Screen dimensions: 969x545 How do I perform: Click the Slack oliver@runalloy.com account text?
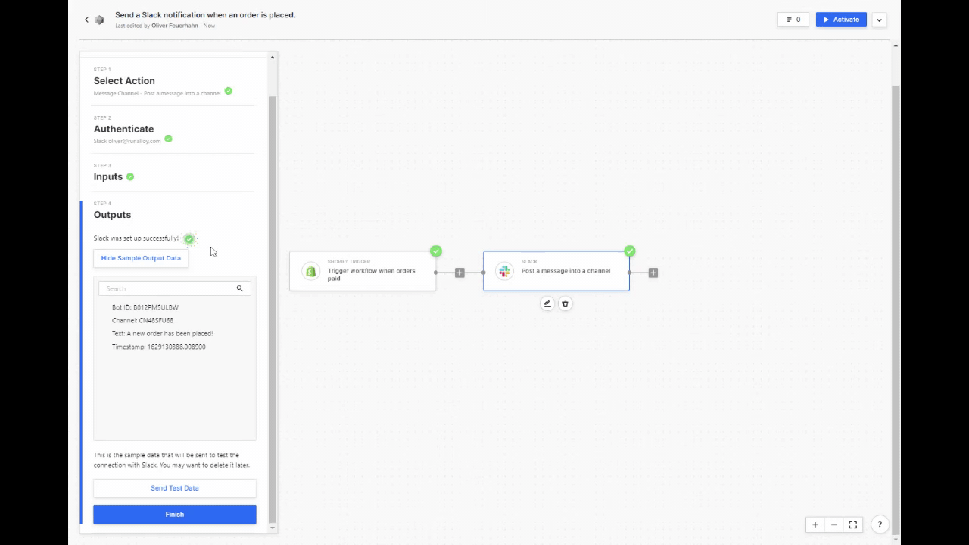point(127,141)
